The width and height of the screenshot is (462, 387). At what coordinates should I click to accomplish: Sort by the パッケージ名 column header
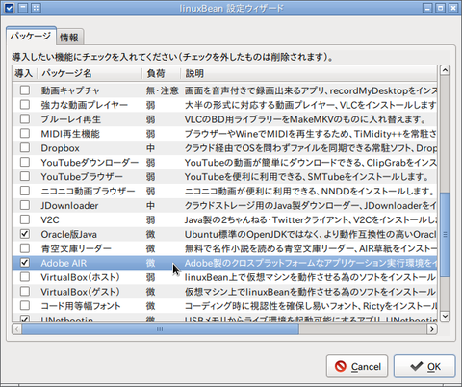point(90,73)
